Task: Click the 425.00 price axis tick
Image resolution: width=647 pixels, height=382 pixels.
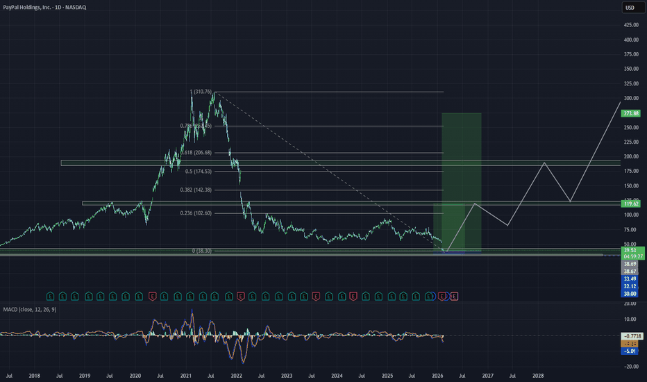Action: coord(631,25)
